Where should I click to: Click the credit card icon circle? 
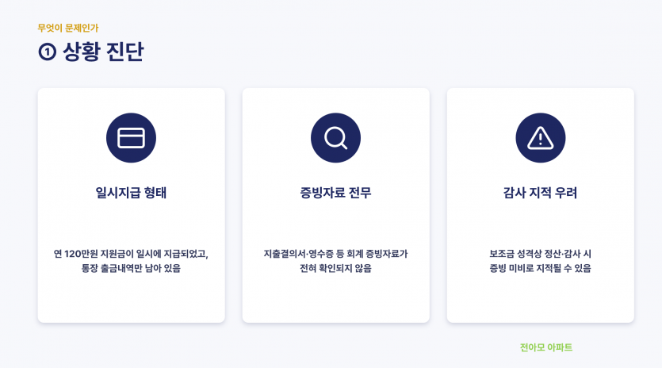click(x=131, y=138)
